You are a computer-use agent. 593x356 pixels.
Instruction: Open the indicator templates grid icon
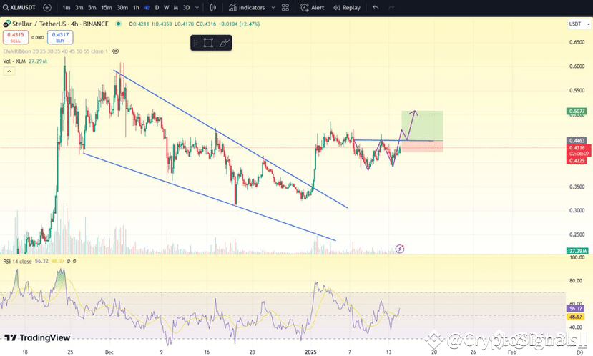point(285,8)
